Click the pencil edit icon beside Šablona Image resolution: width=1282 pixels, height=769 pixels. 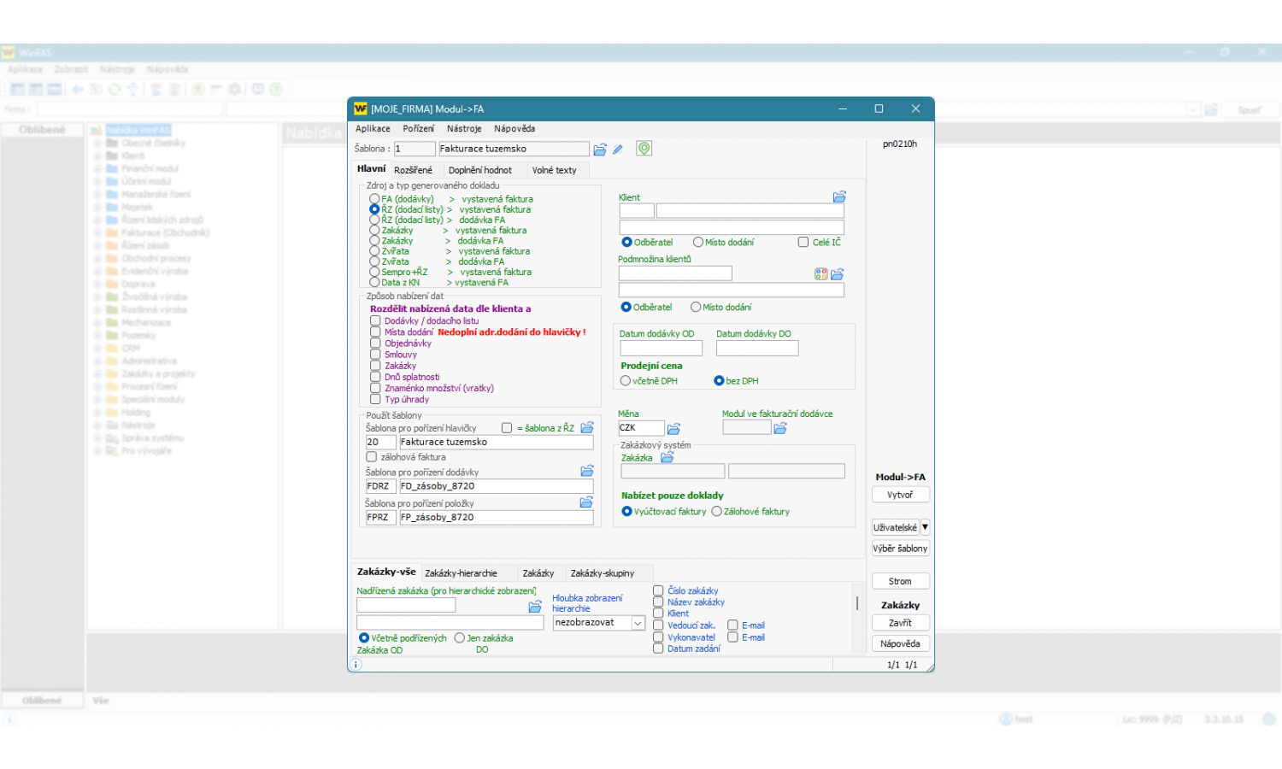click(618, 150)
